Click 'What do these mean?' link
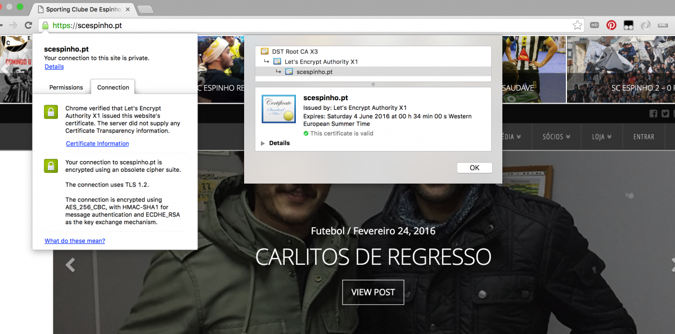Image resolution: width=675 pixels, height=334 pixels. 75,241
